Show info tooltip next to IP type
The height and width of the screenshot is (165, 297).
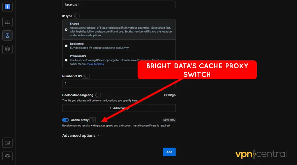76,16
